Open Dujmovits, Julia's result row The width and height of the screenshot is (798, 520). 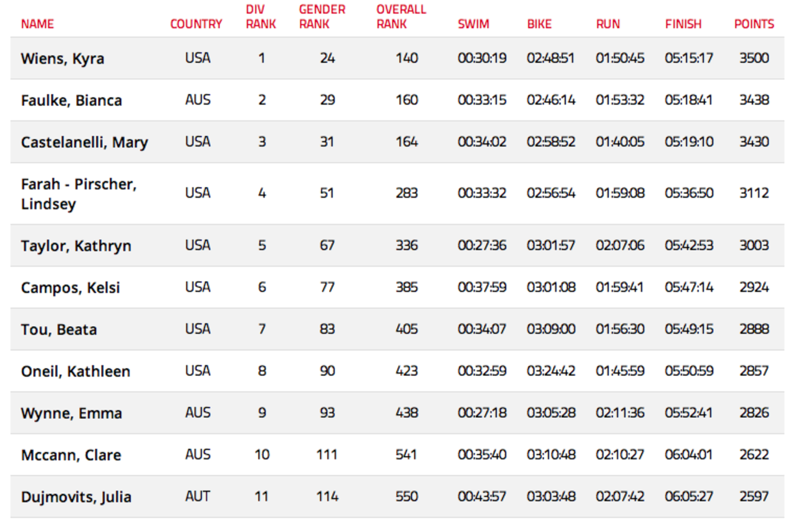point(397,496)
